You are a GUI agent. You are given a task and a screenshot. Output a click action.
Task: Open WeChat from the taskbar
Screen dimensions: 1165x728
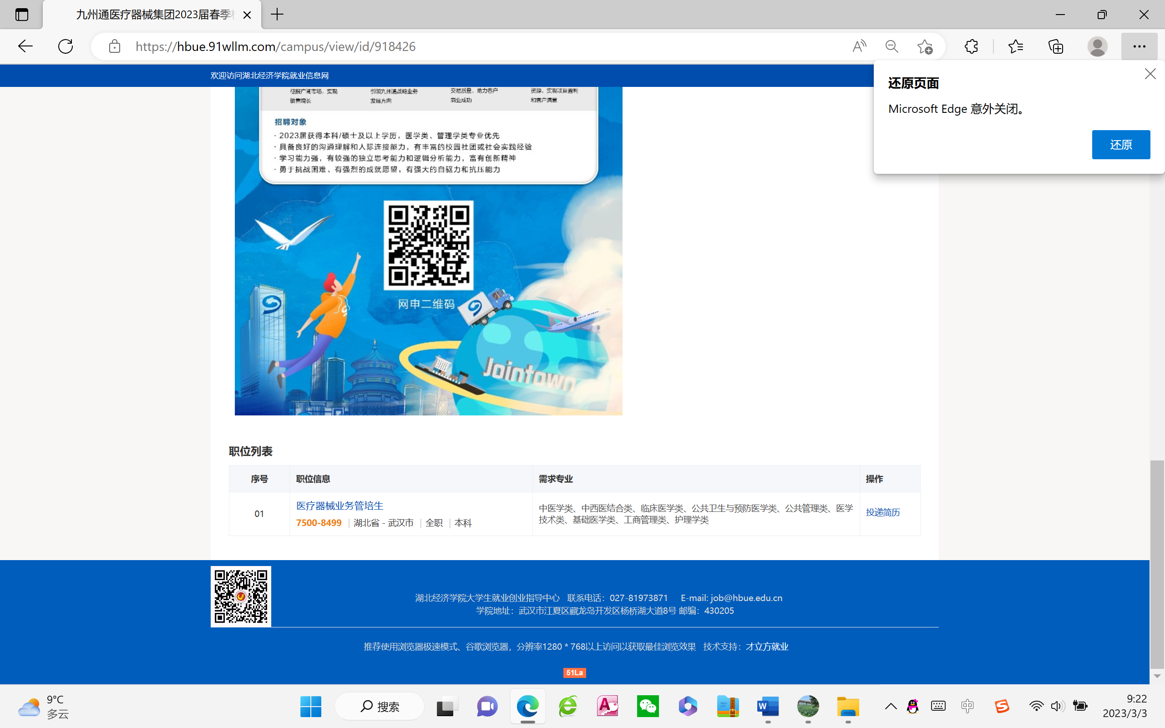tap(648, 706)
